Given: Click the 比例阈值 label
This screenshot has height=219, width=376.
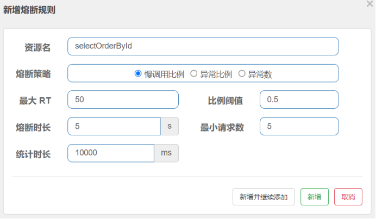Looking at the screenshot, I should (225, 101).
